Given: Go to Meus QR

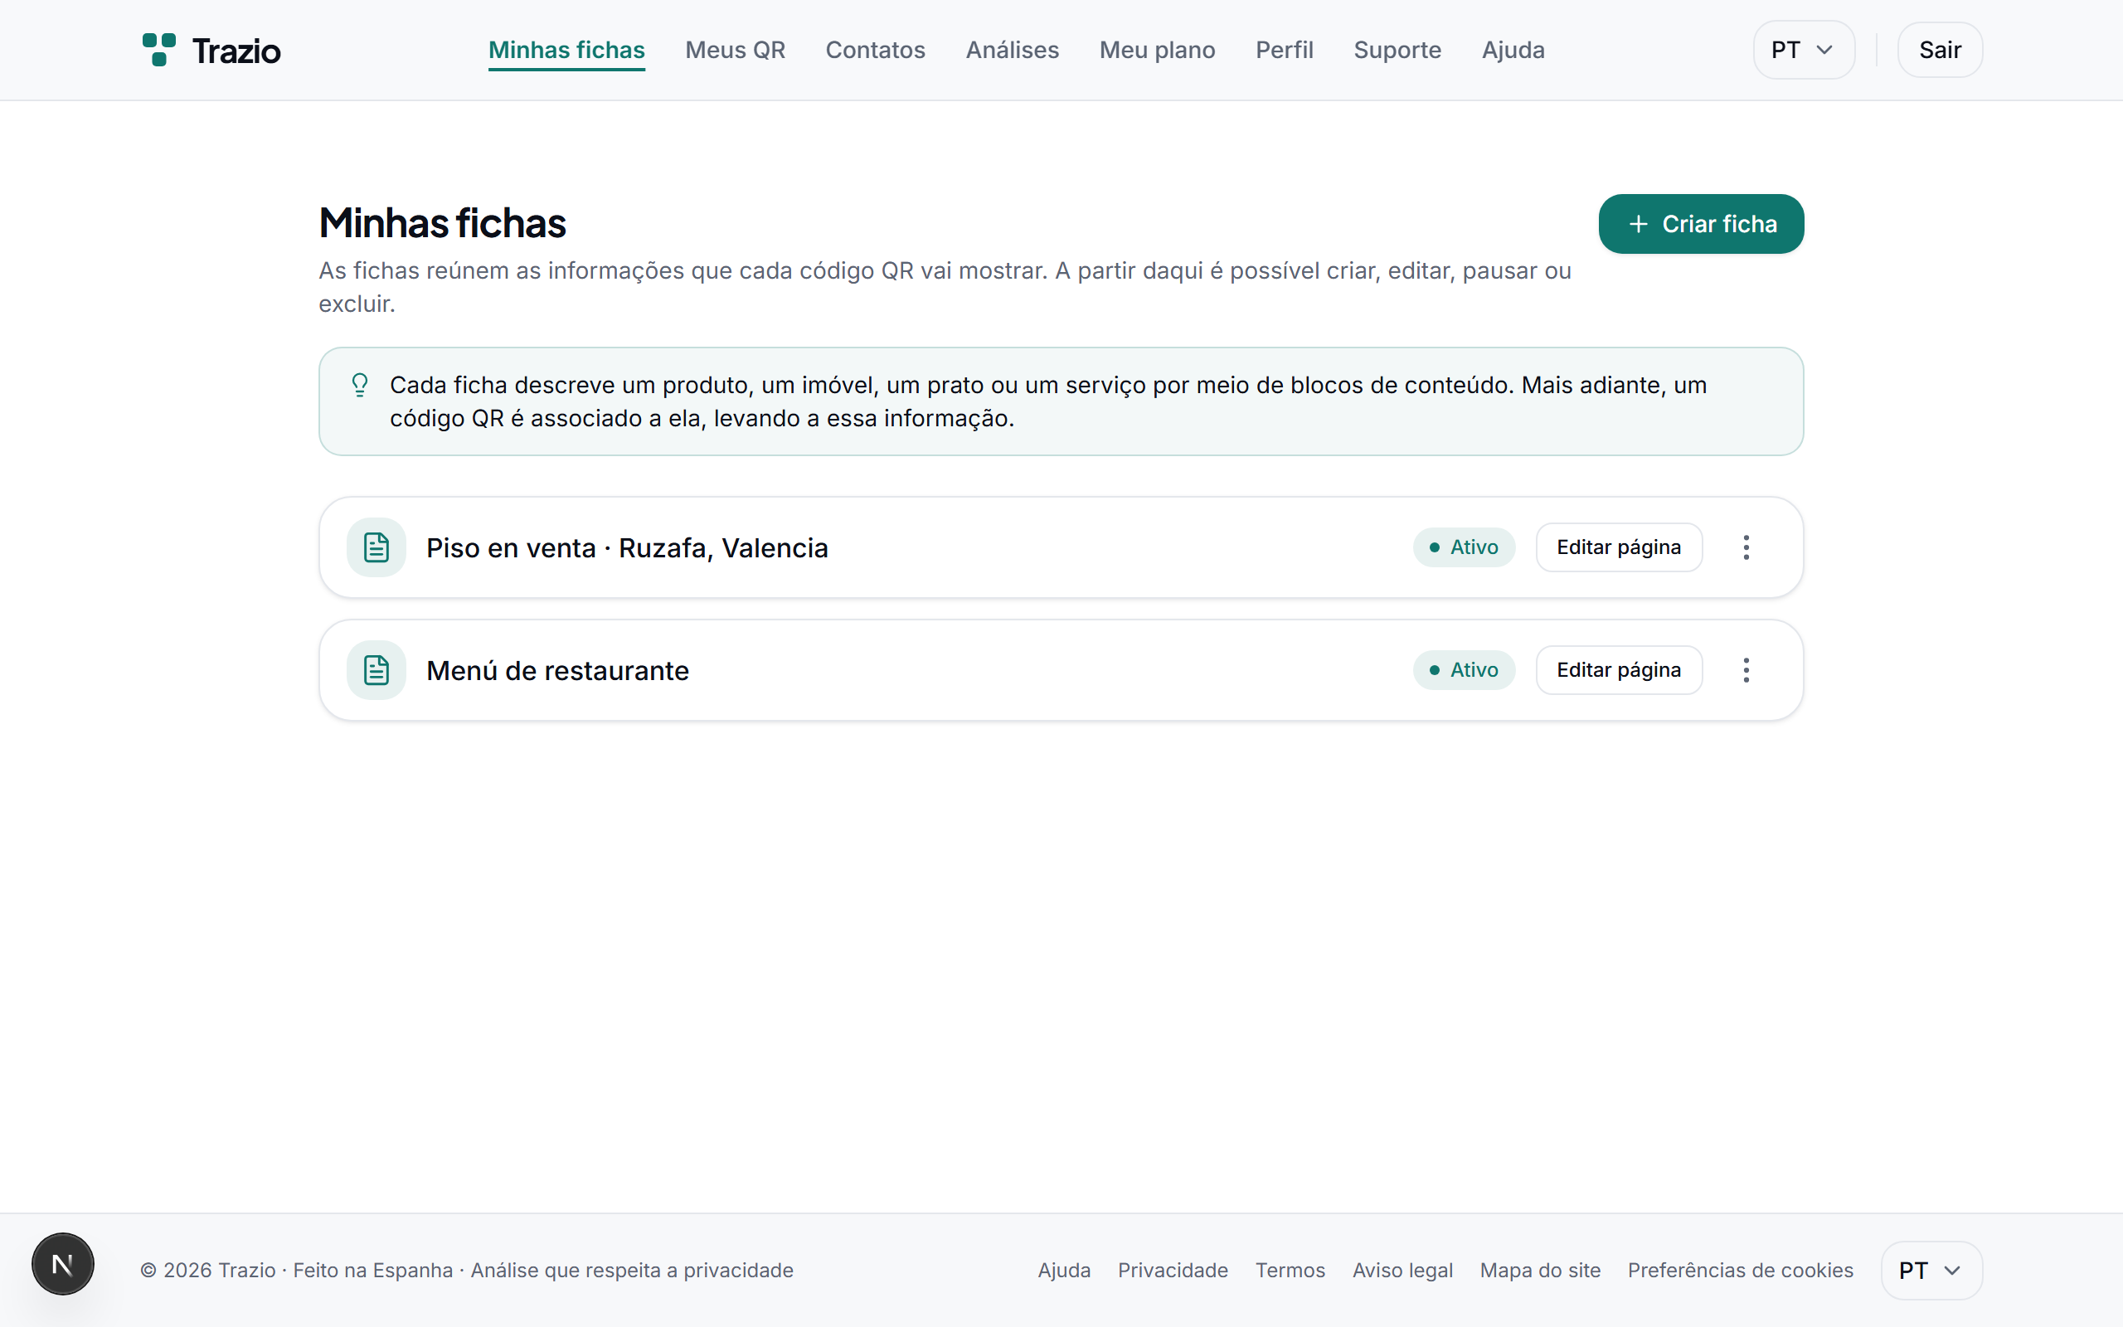Looking at the screenshot, I should 735,50.
